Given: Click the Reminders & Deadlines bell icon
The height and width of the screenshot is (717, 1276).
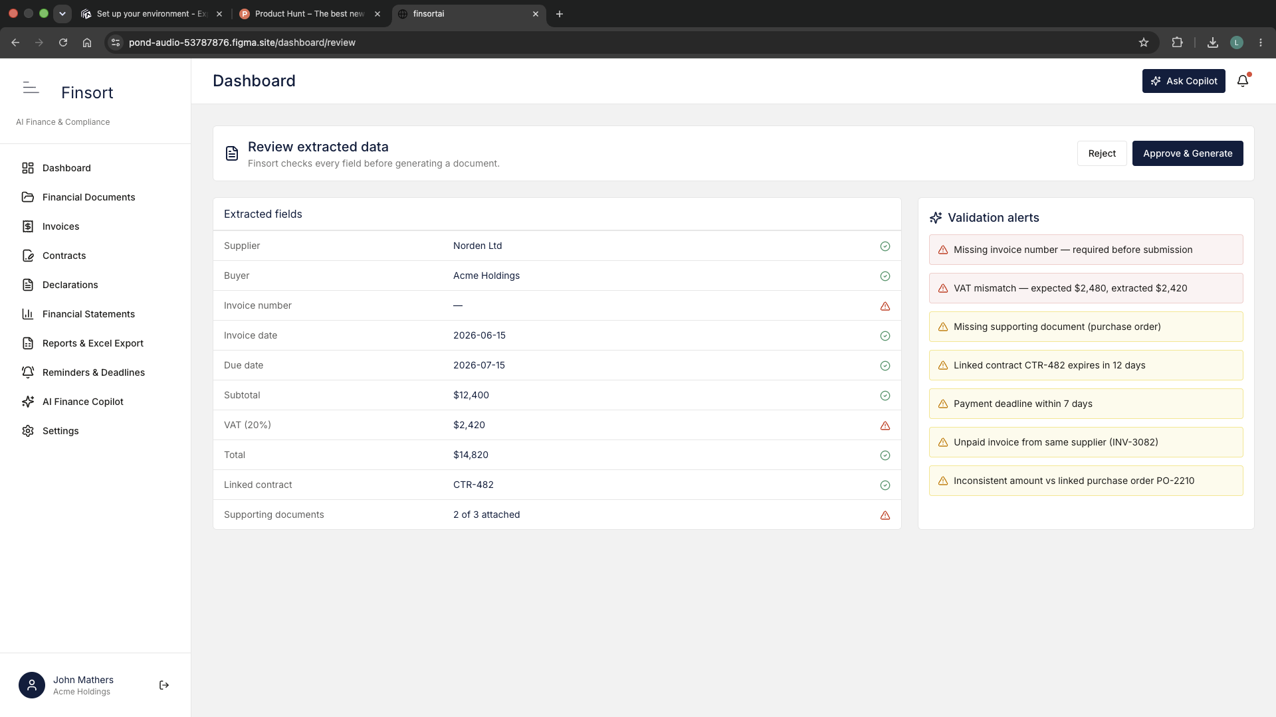Looking at the screenshot, I should click(28, 372).
